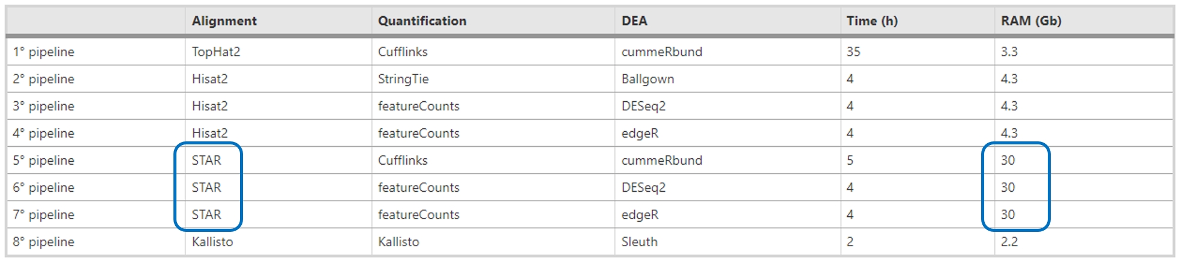Click the Quantification column header
The image size is (1181, 263).
422,21
